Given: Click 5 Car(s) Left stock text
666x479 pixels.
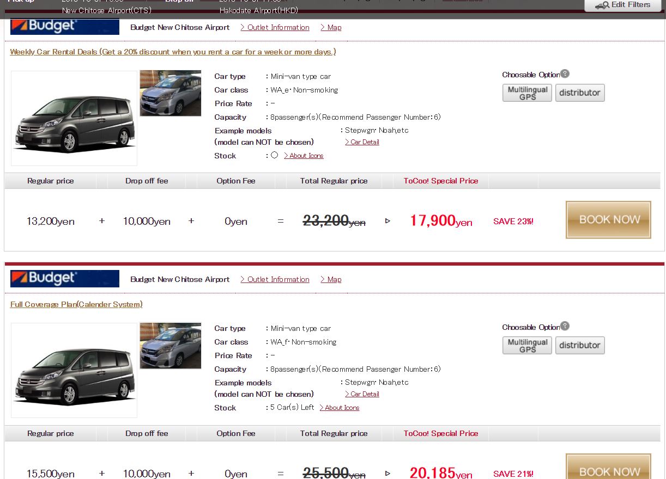Looking at the screenshot, I should 292,407.
